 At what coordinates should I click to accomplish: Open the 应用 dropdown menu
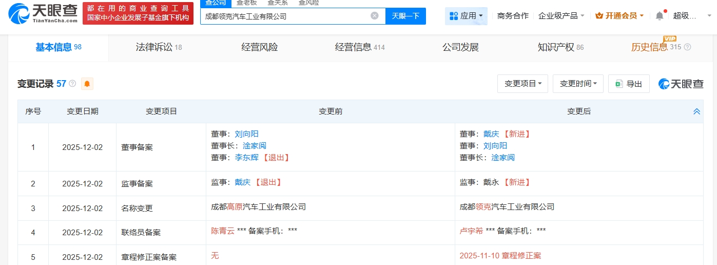[x=466, y=16]
